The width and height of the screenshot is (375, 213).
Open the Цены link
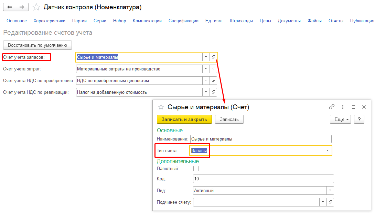266,21
